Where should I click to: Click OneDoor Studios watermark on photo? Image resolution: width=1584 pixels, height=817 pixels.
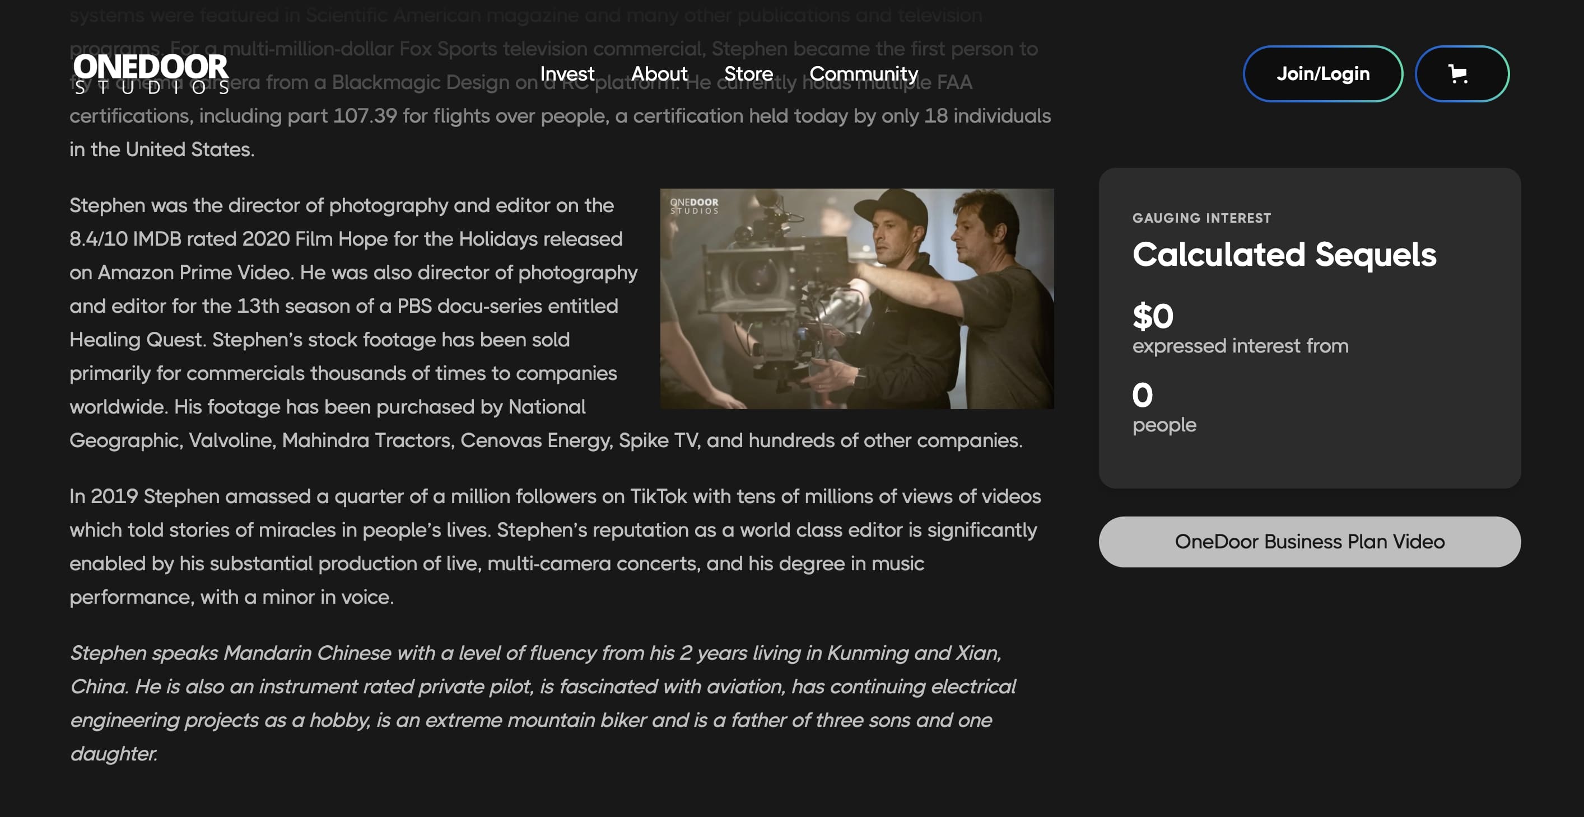(693, 206)
